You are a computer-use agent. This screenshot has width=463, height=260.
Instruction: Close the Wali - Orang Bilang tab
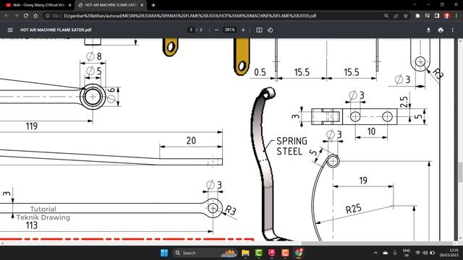click(x=70, y=5)
